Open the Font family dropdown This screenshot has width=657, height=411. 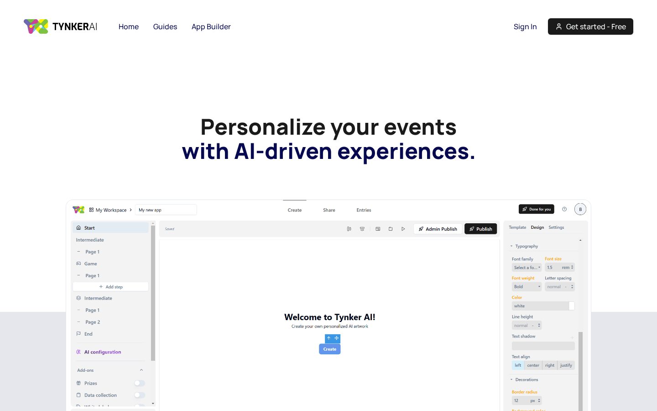click(x=527, y=268)
